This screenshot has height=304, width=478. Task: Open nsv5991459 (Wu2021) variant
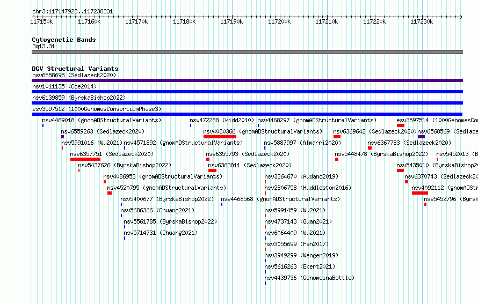click(x=295, y=210)
